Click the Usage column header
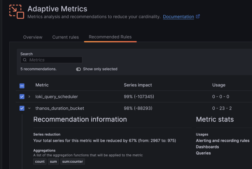 point(219,85)
